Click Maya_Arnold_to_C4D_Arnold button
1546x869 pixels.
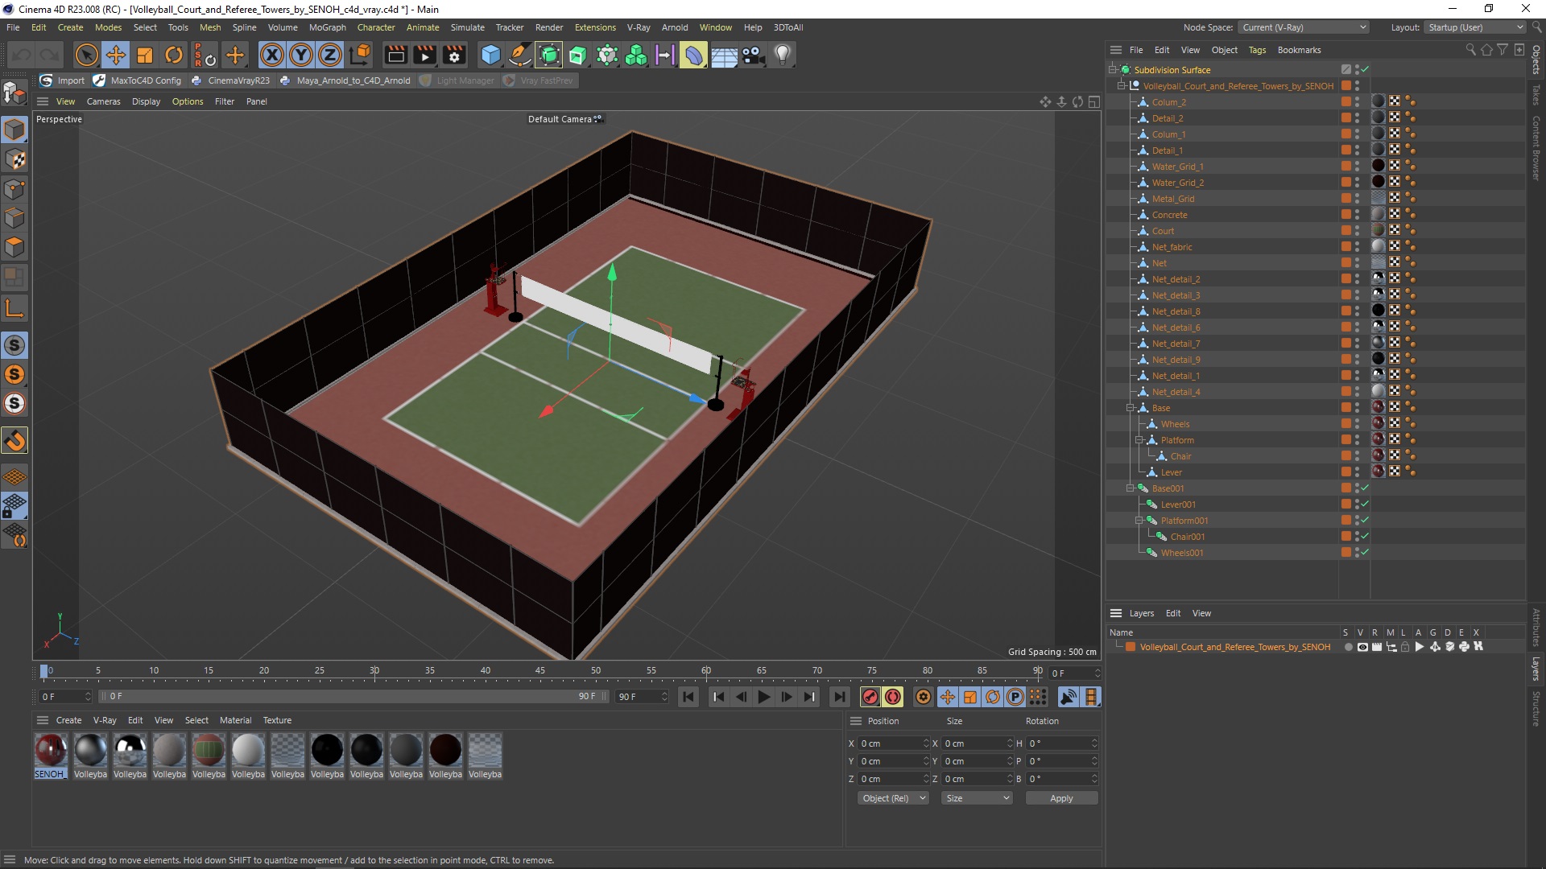[x=345, y=80]
